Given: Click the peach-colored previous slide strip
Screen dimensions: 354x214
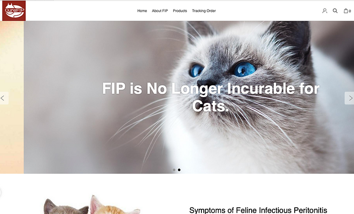Looking at the screenshot, I should click(12, 97).
